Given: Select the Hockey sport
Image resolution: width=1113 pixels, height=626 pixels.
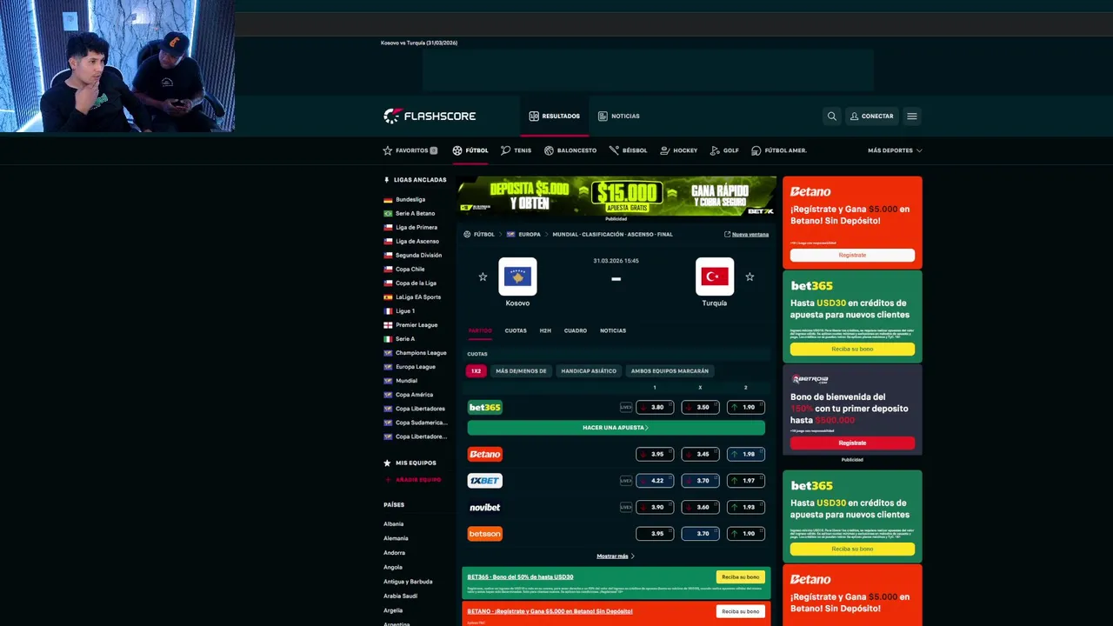Looking at the screenshot, I should click(679, 150).
